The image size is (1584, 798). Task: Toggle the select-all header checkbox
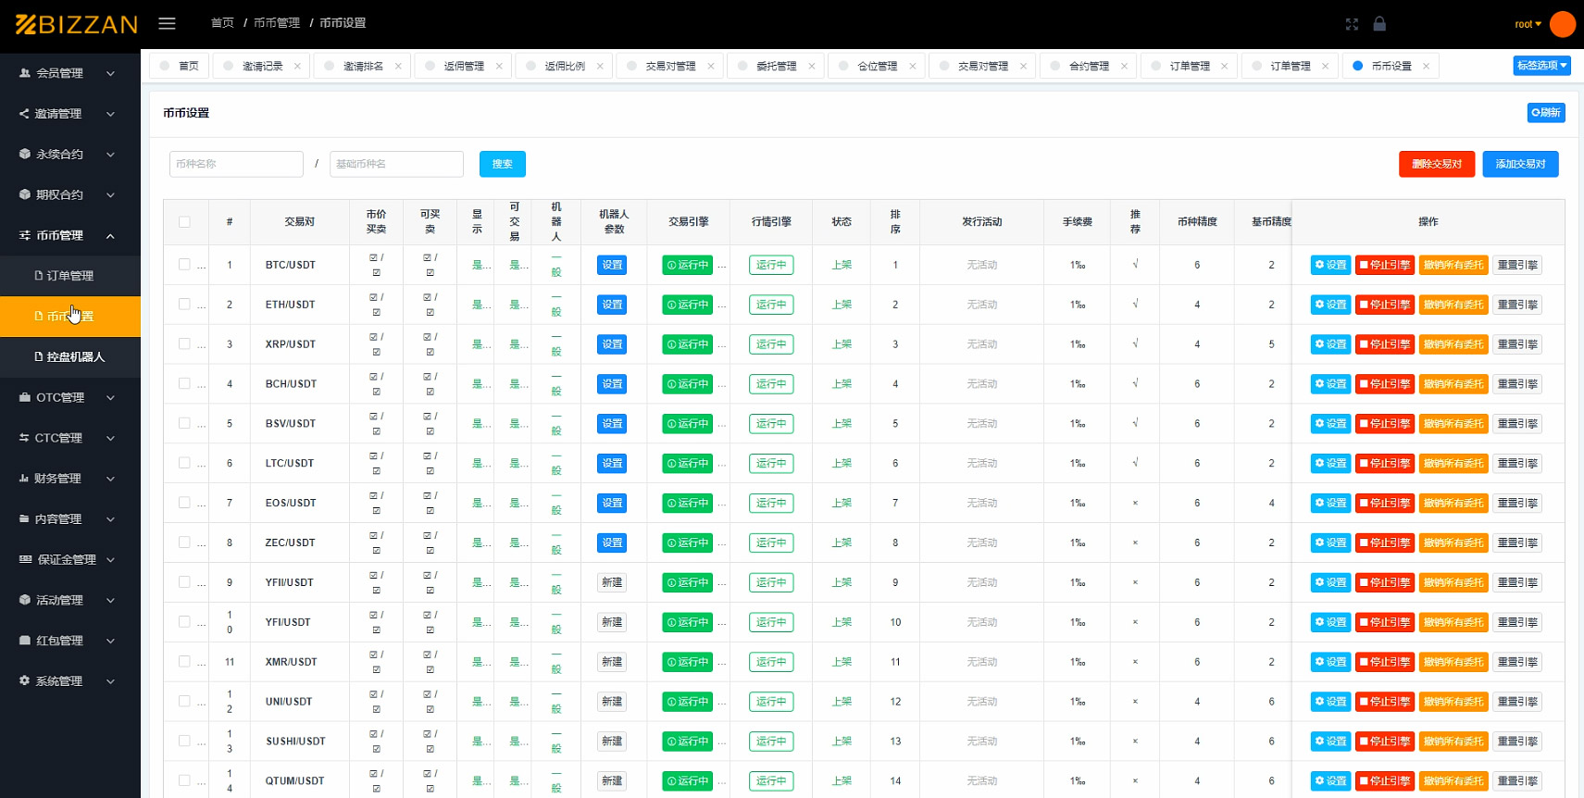[x=184, y=222]
